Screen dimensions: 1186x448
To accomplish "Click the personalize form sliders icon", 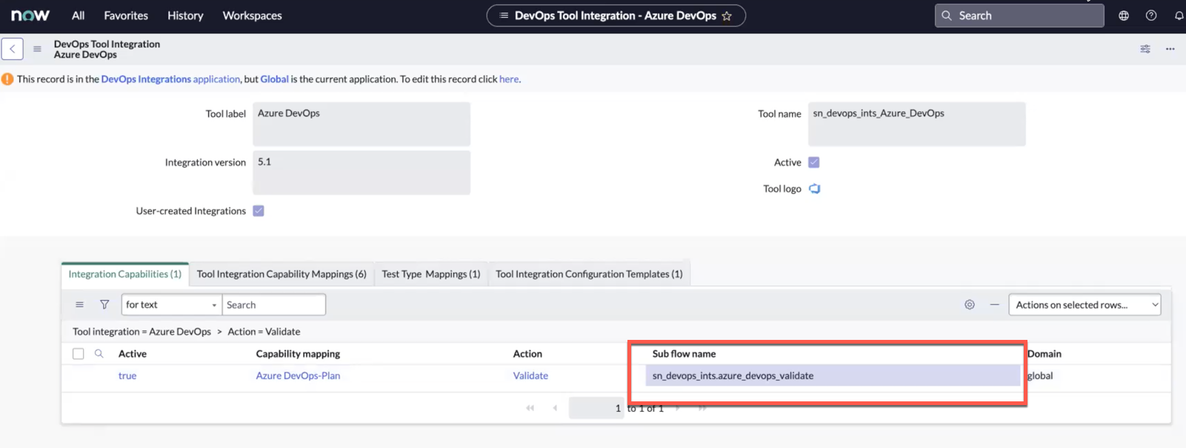I will [x=1145, y=49].
